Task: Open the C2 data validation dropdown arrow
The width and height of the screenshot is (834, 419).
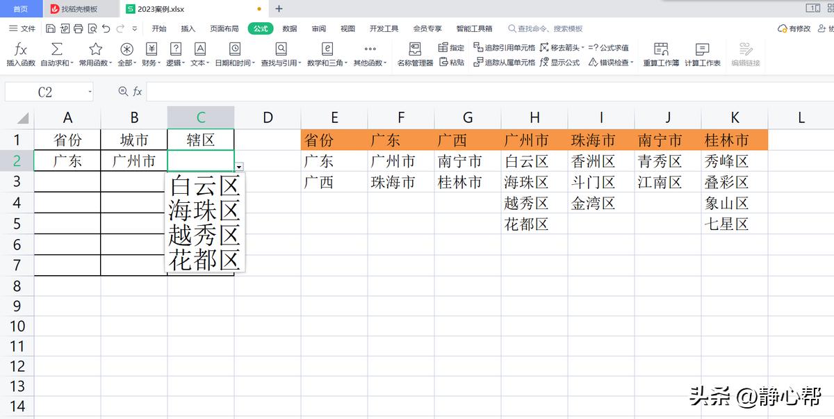Action: [x=239, y=167]
